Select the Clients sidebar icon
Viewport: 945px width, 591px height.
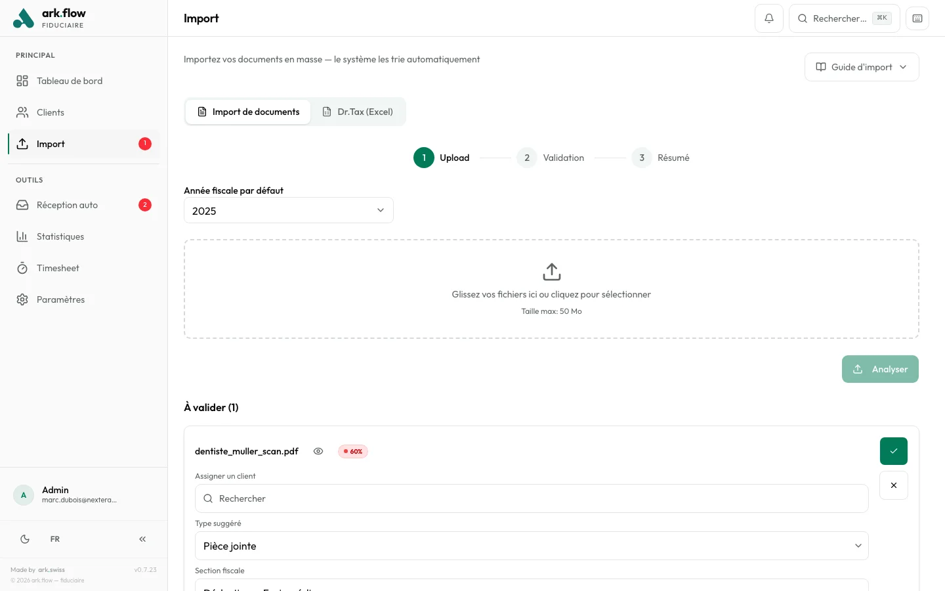point(22,112)
